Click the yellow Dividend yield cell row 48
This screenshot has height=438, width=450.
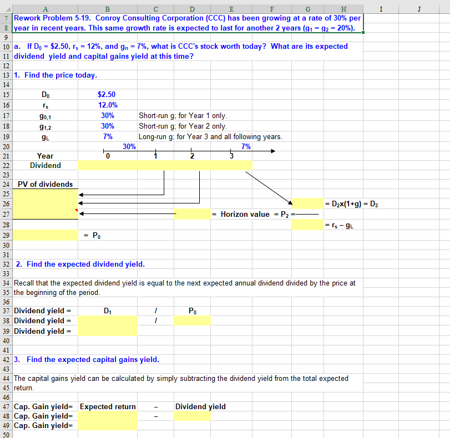[x=192, y=416]
